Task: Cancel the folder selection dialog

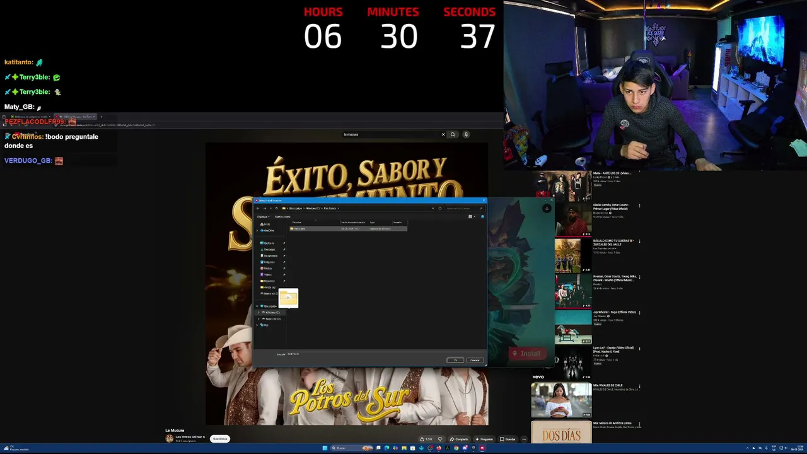Action: (475, 360)
